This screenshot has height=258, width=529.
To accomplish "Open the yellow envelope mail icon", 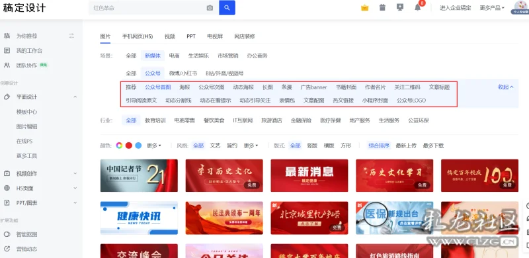I will tap(365, 7).
